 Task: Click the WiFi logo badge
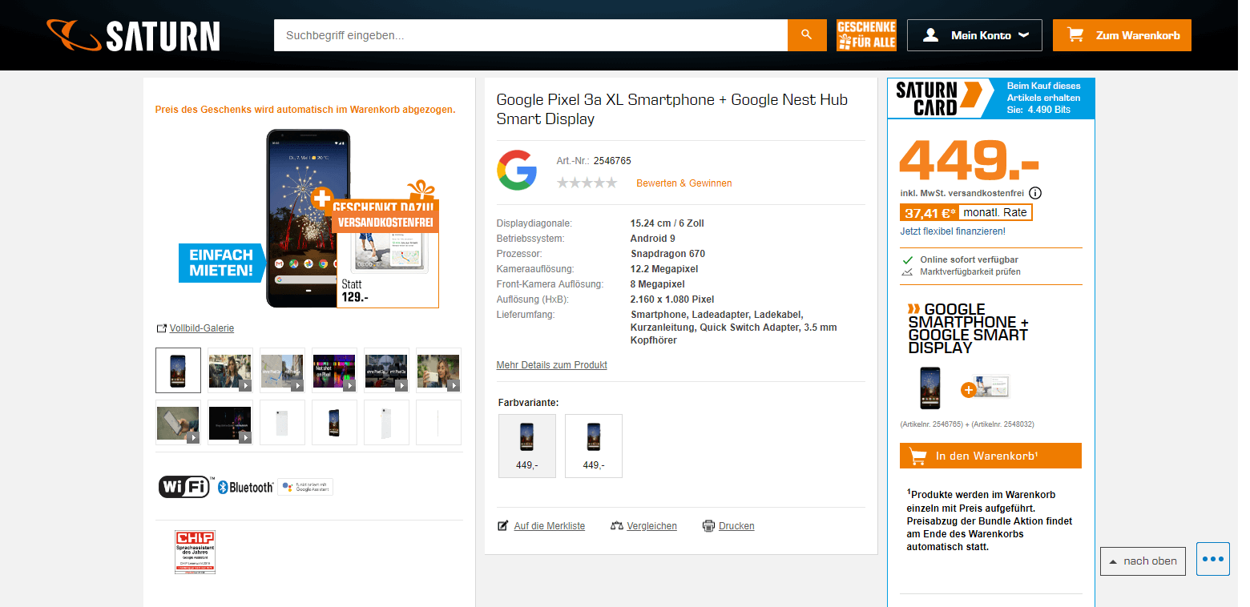click(x=185, y=486)
